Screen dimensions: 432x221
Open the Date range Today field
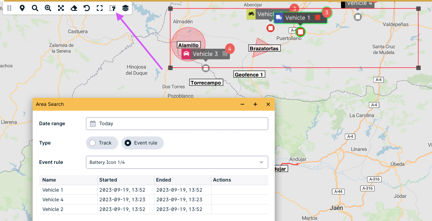(177, 124)
